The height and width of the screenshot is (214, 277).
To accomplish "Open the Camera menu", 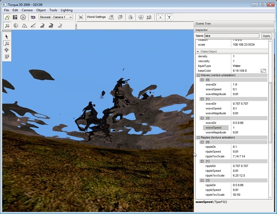I will pyautogui.click(x=27, y=10).
